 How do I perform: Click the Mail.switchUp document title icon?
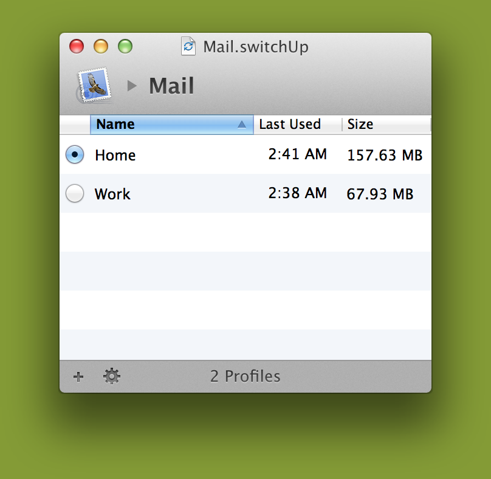[x=188, y=47]
